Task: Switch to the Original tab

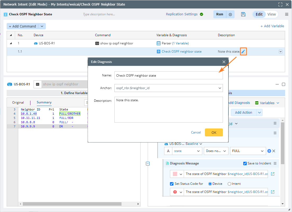Action: point(18,103)
